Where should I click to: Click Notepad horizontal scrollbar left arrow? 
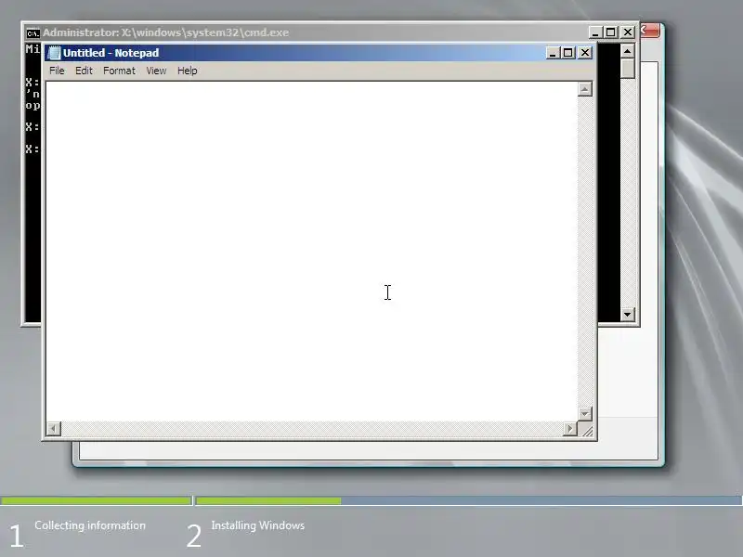54,429
